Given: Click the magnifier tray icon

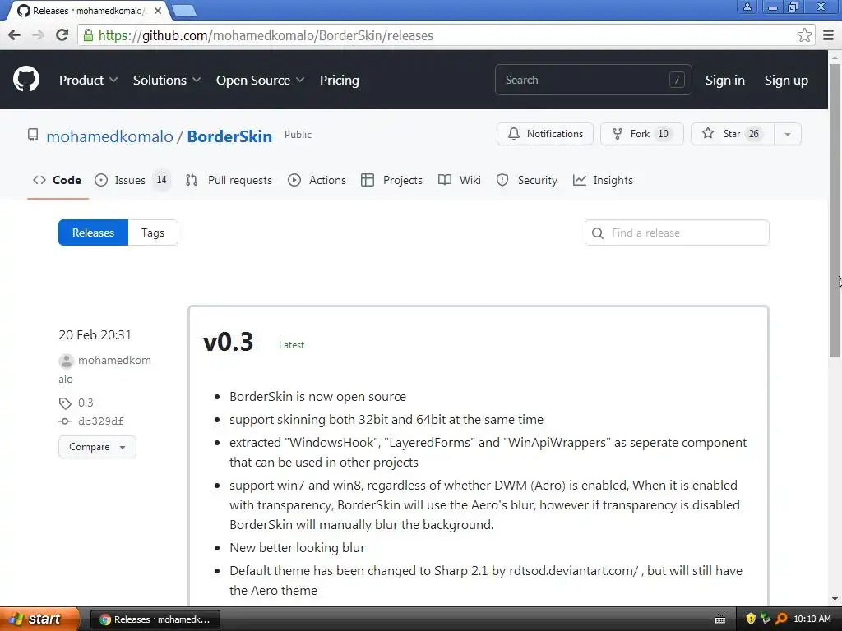Looking at the screenshot, I should click(781, 619).
